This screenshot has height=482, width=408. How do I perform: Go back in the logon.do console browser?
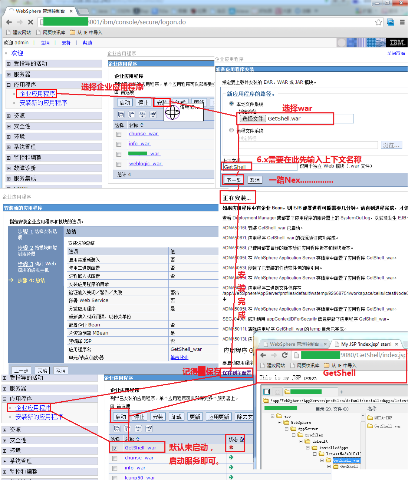click(9, 22)
